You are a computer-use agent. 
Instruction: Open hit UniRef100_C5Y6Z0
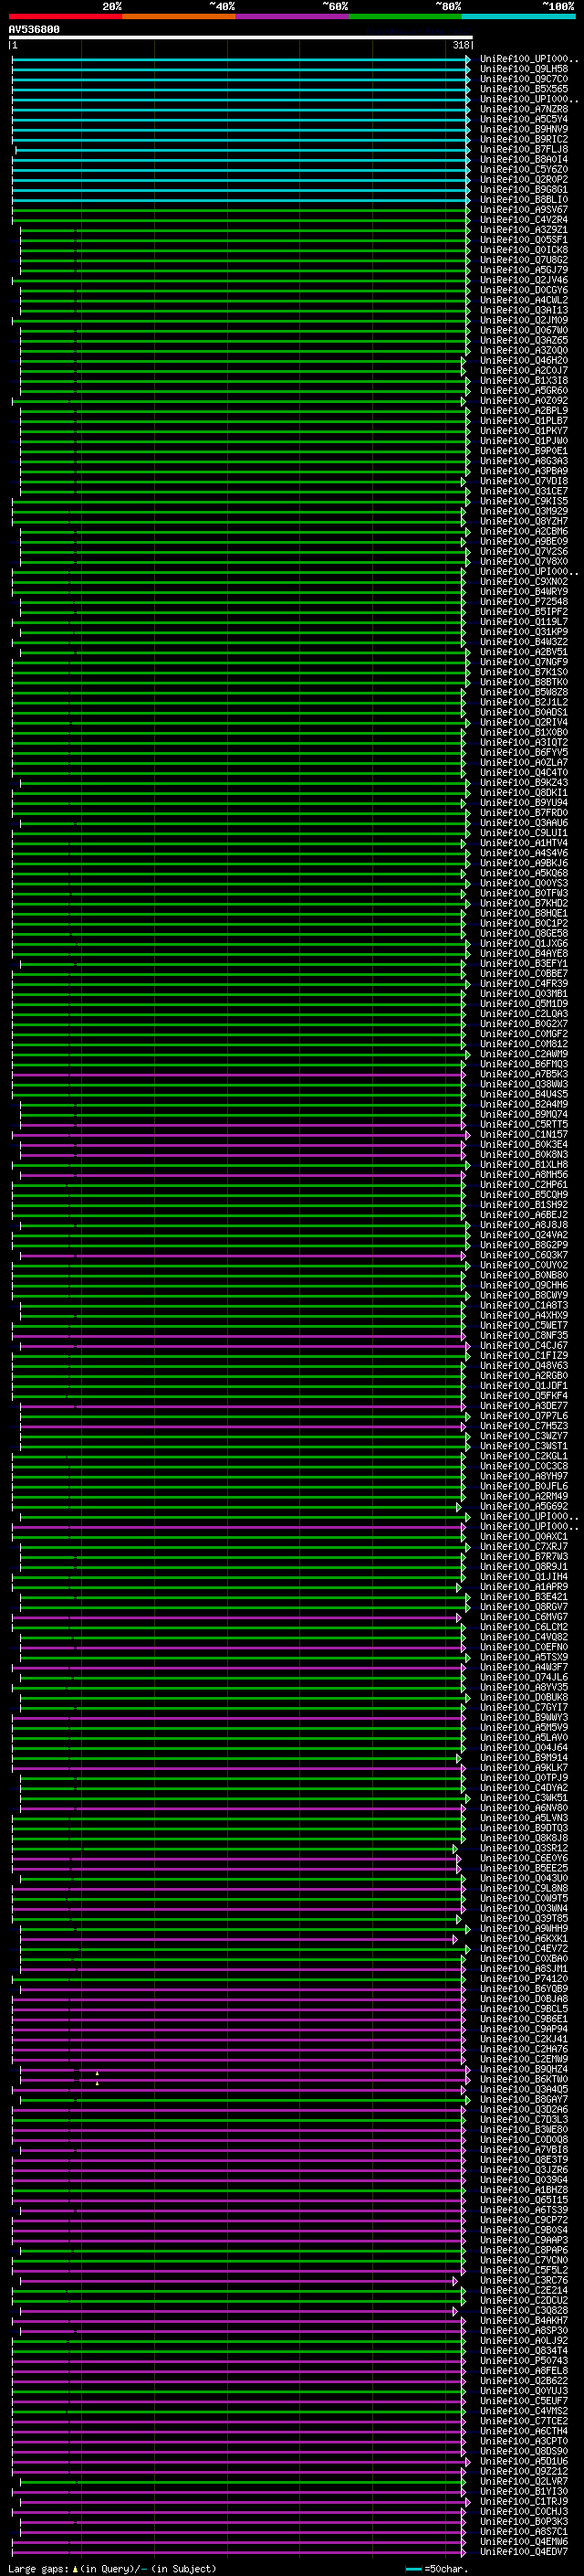(x=524, y=169)
